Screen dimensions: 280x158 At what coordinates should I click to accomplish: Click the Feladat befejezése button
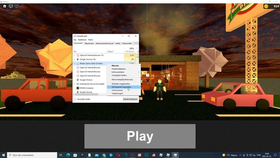[x=130, y=99]
